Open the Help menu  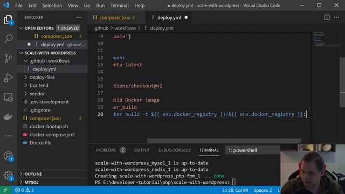click(x=139, y=5)
